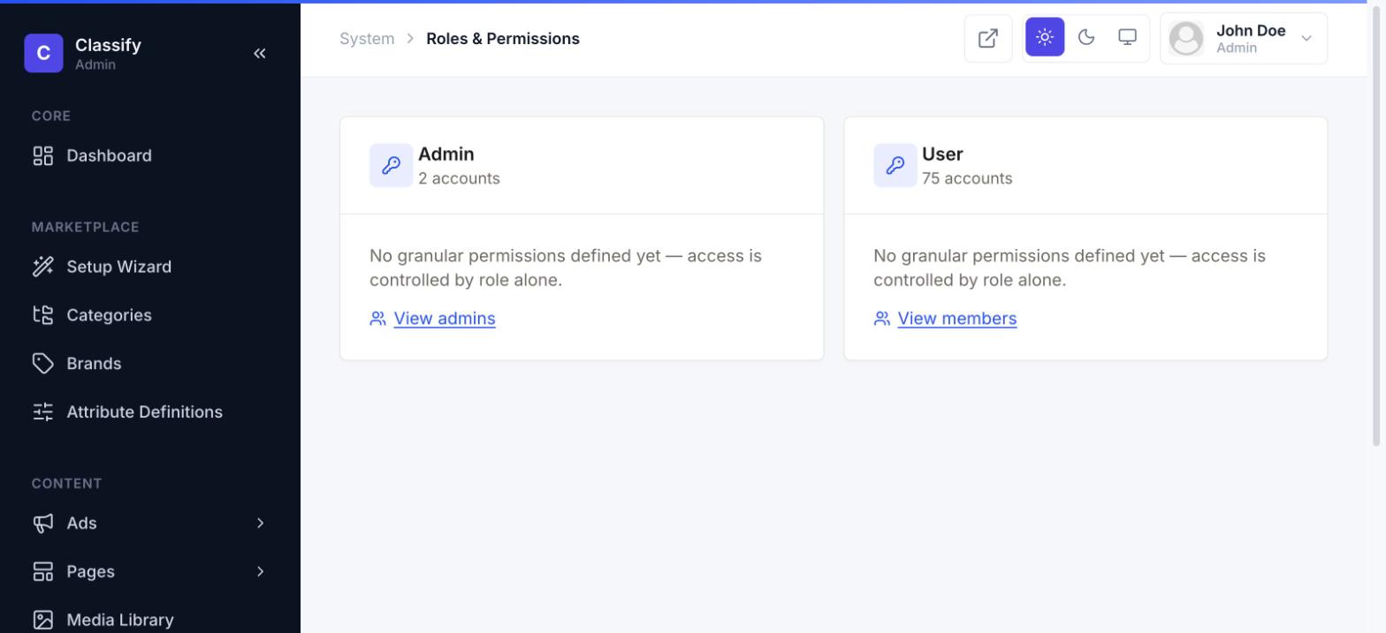1386x633 pixels.
Task: Click the Dashboard grid icon
Action: pyautogui.click(x=43, y=156)
